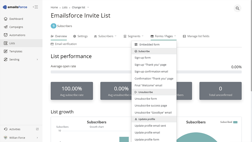This screenshot has height=142, width=252.
Task: Select Update profile email item
Action: click(x=154, y=133)
